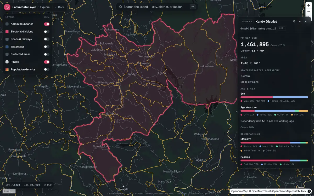Collapse the Kandy District panel
Image resolution: width=314 pixels, height=196 pixels.
coord(300,22)
